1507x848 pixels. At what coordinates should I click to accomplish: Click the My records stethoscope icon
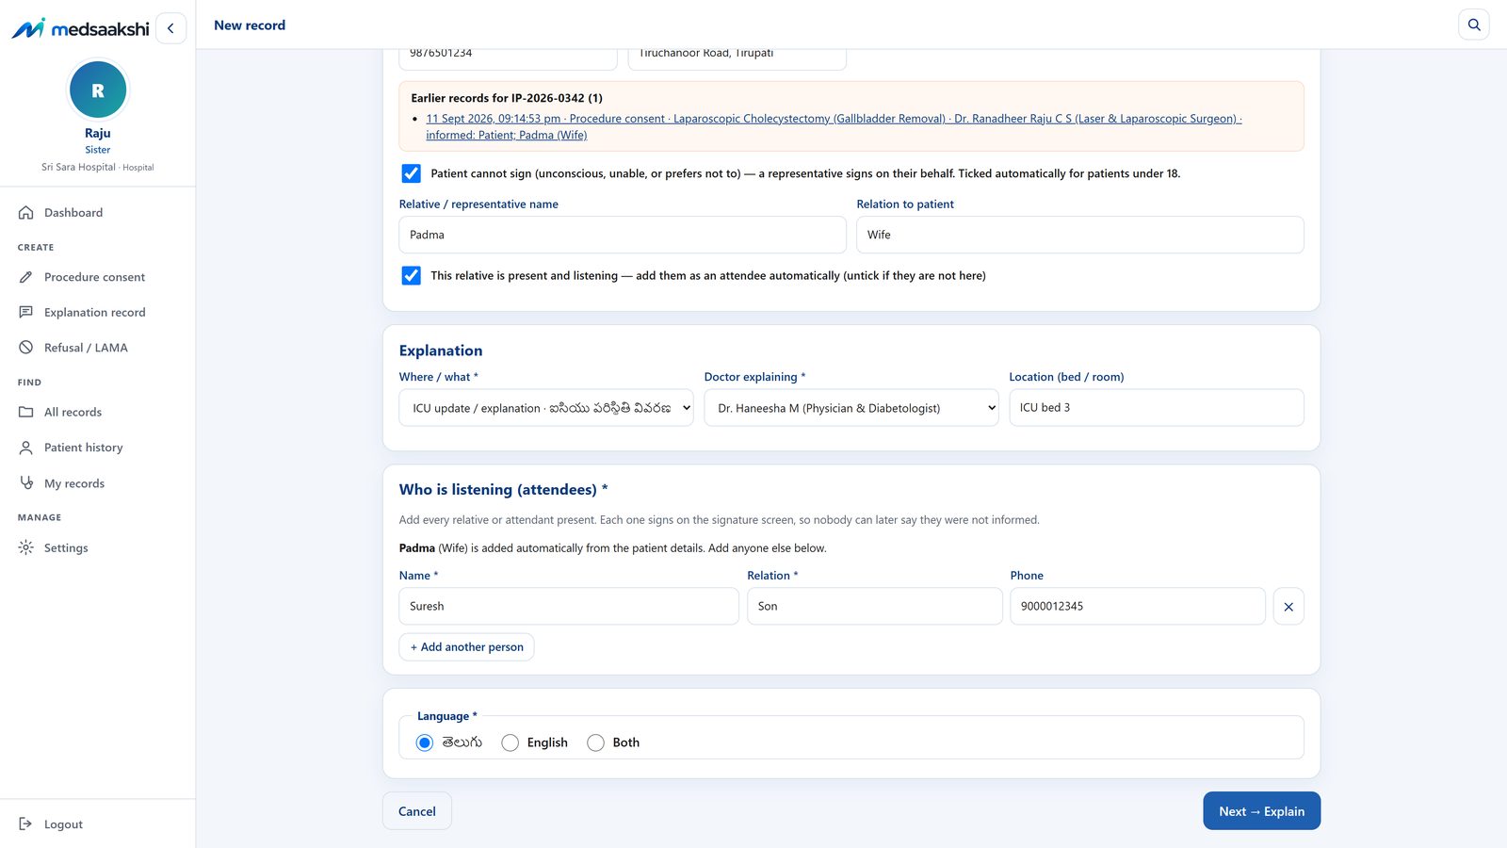pos(26,483)
